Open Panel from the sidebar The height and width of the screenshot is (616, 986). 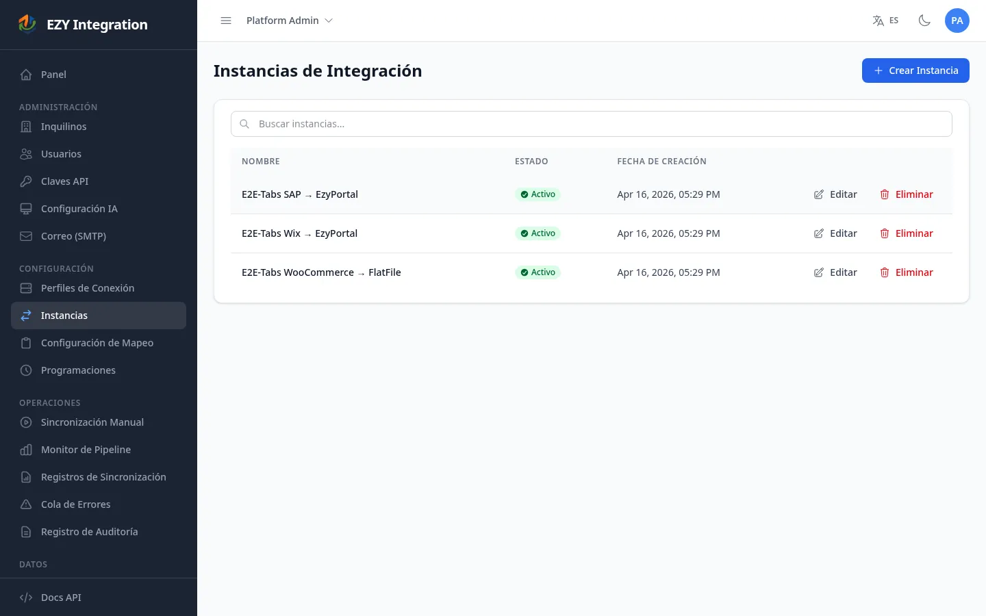(99, 75)
